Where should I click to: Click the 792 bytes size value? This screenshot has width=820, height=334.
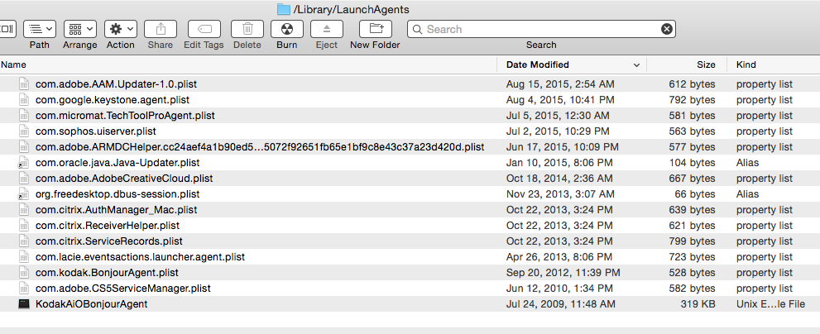(x=692, y=100)
